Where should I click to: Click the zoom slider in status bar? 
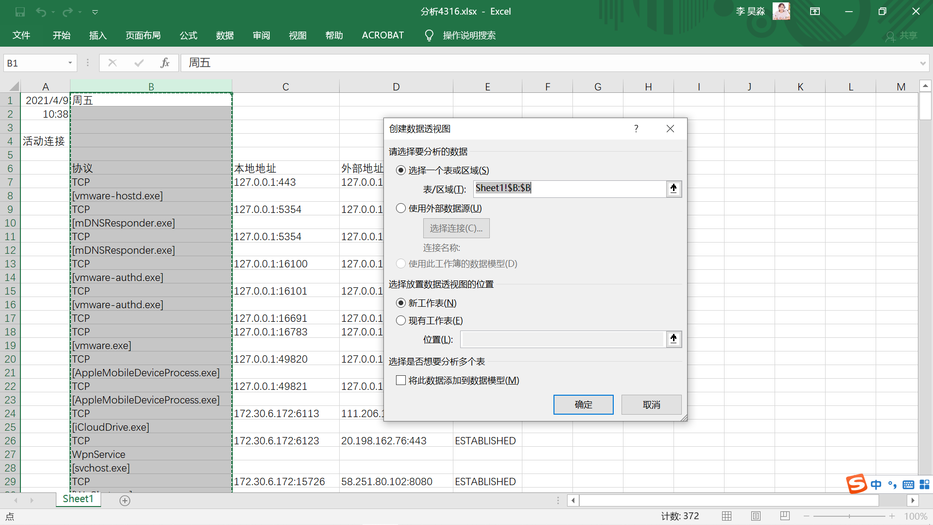[x=849, y=516]
